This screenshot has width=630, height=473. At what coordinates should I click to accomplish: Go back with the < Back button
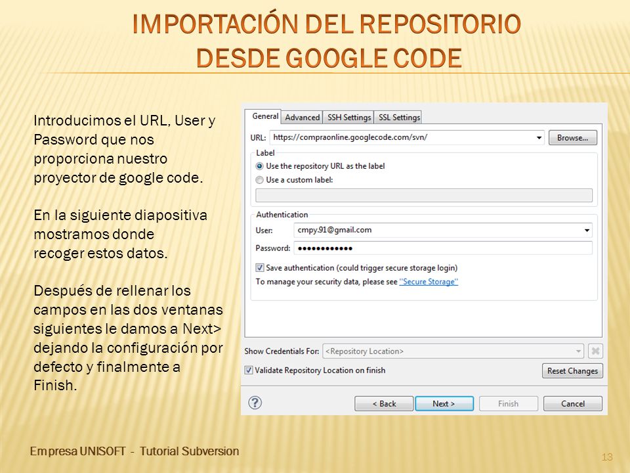click(x=384, y=403)
